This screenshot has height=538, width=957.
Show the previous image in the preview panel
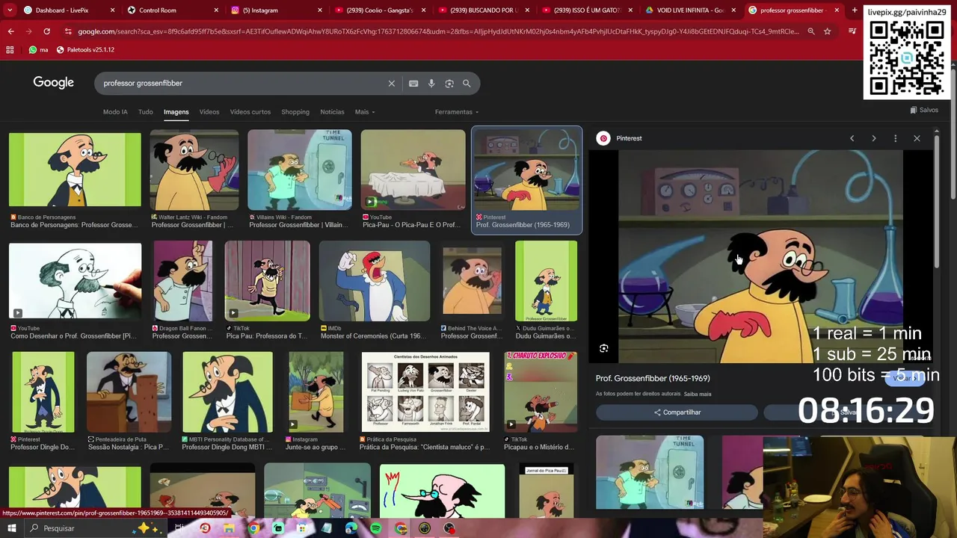(x=852, y=138)
